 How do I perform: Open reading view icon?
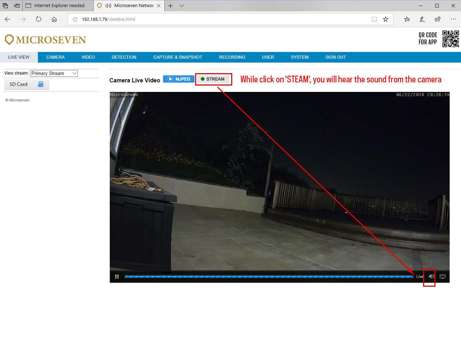[374, 19]
